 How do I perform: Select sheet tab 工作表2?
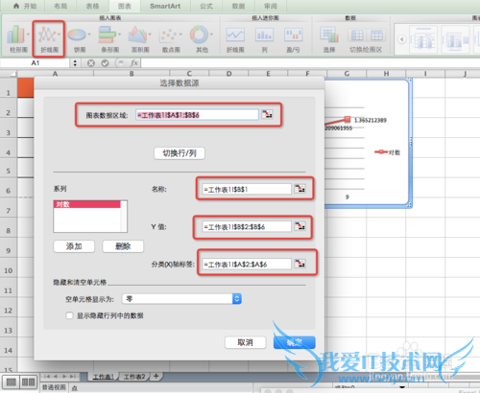pyautogui.click(x=134, y=377)
